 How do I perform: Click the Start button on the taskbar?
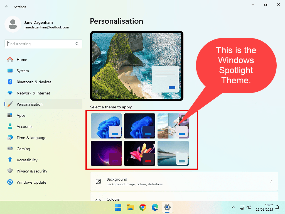[x=118, y=208]
